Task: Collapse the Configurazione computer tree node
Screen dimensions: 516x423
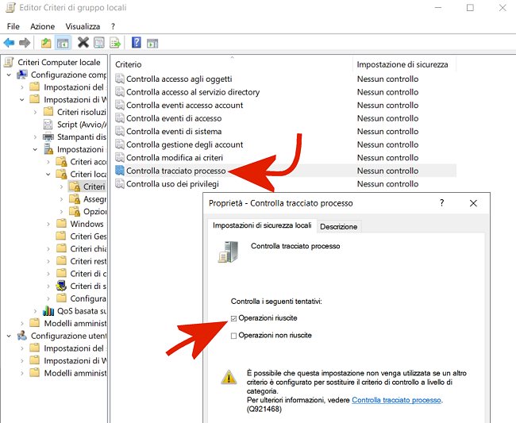Action: click(x=9, y=75)
